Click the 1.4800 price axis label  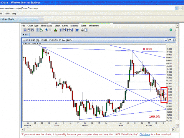coord(170,49)
